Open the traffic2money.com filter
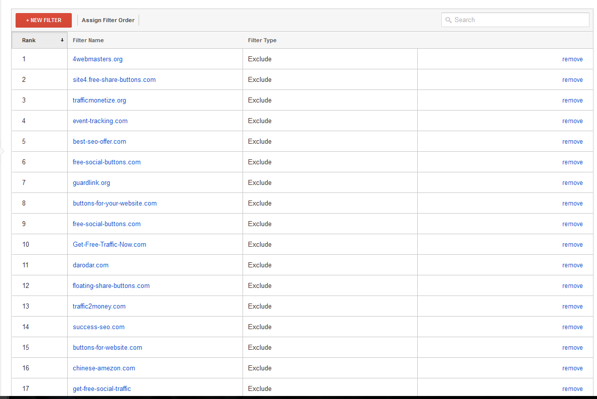 (99, 306)
